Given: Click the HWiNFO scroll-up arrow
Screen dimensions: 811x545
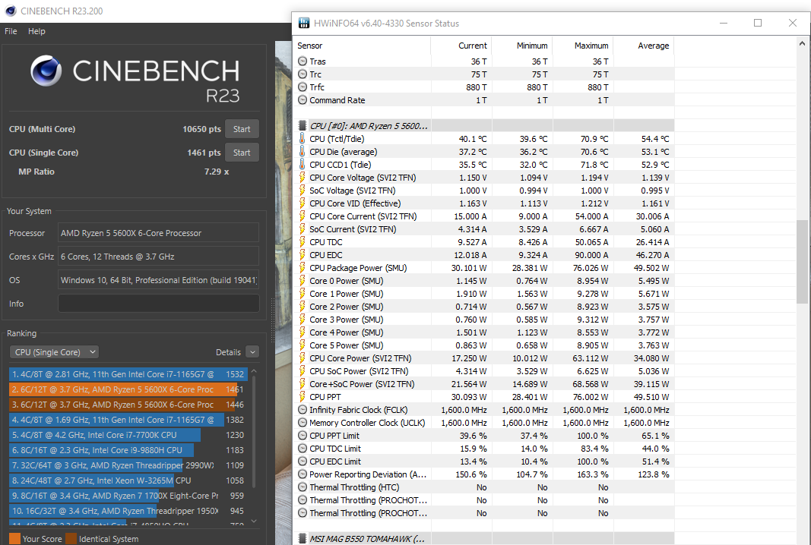Looking at the screenshot, I should [802, 44].
